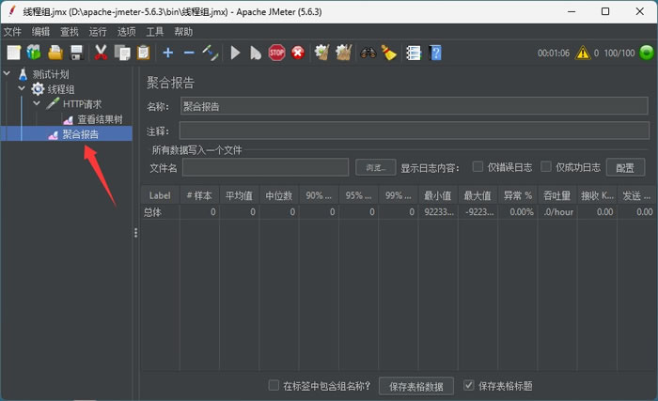Open the Templates icon in toolbar
The width and height of the screenshot is (658, 401).
point(34,53)
